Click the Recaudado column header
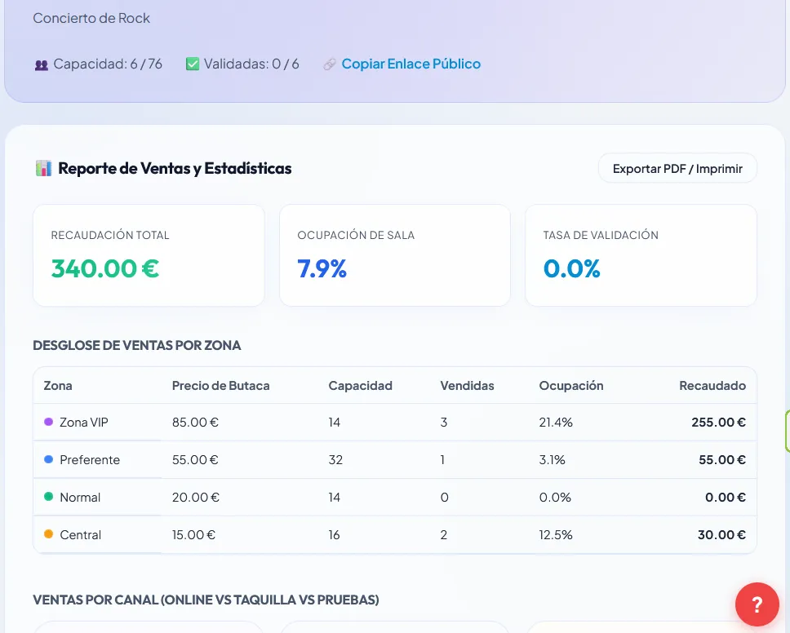Image resolution: width=790 pixels, height=633 pixels. 712,386
